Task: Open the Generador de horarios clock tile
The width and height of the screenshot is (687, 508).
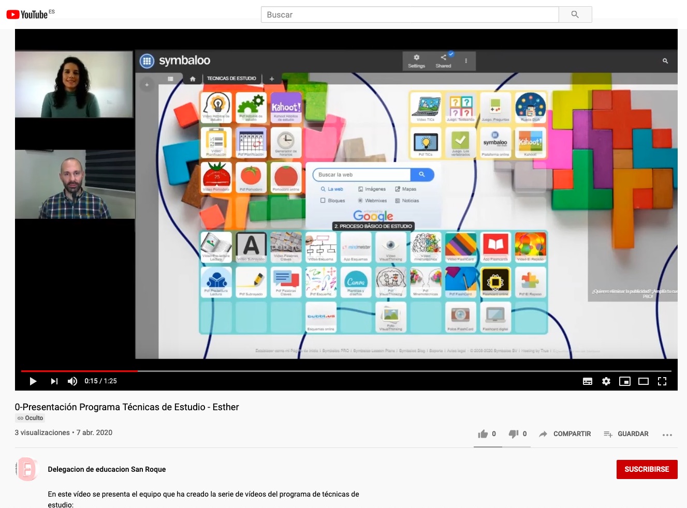Action: tap(286, 142)
